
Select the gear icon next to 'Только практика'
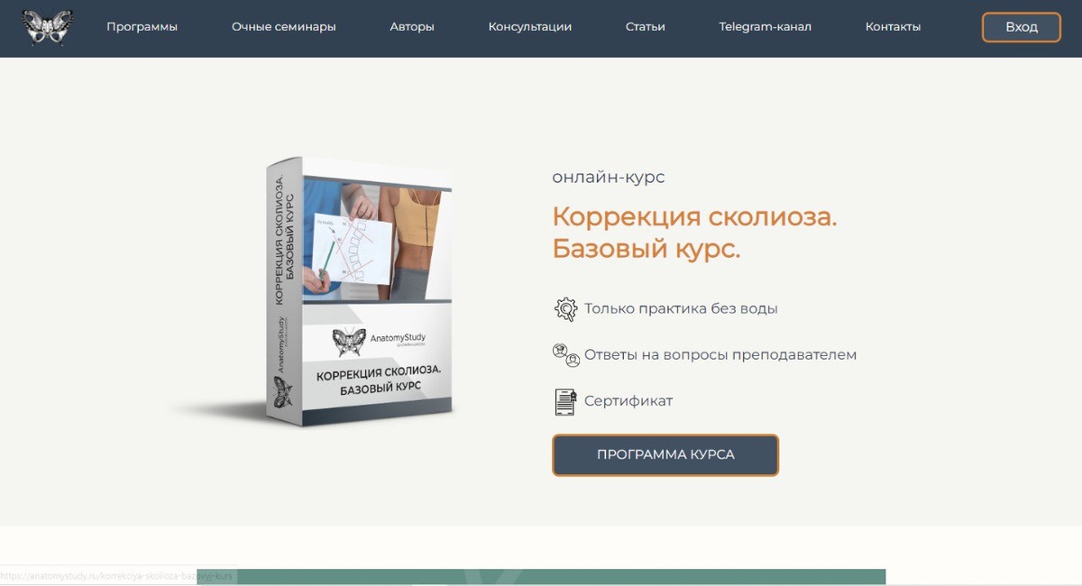click(x=565, y=308)
